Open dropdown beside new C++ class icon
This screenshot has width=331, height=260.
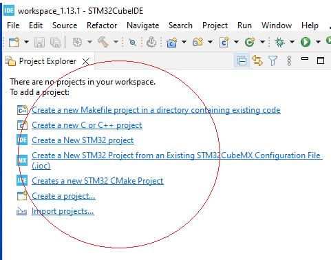pos(184,42)
